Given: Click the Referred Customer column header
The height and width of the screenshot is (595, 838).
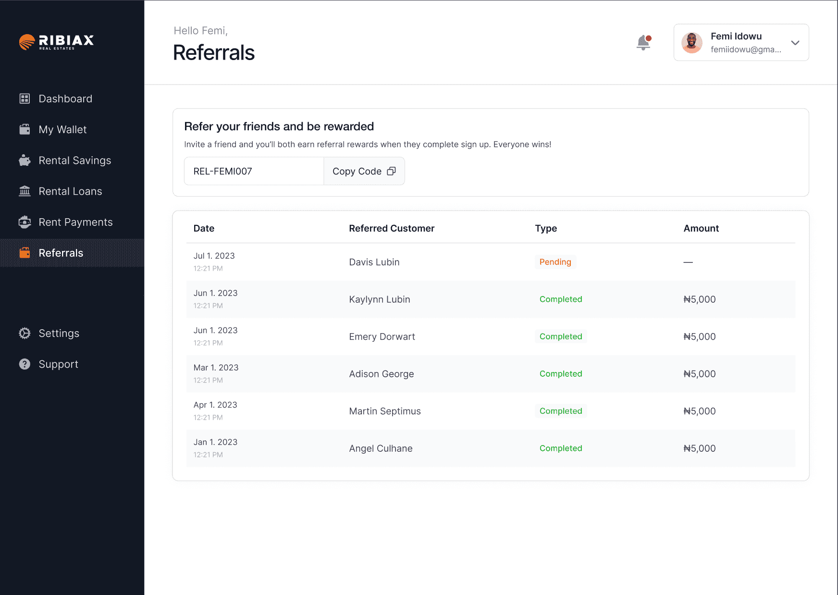Looking at the screenshot, I should click(x=392, y=228).
